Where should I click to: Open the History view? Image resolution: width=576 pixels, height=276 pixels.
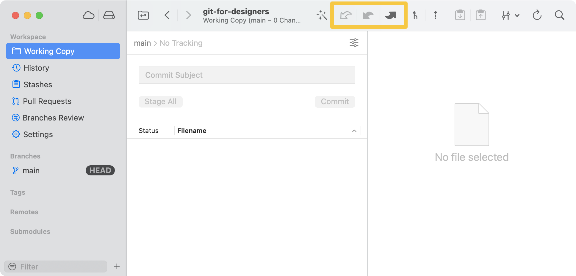click(36, 68)
